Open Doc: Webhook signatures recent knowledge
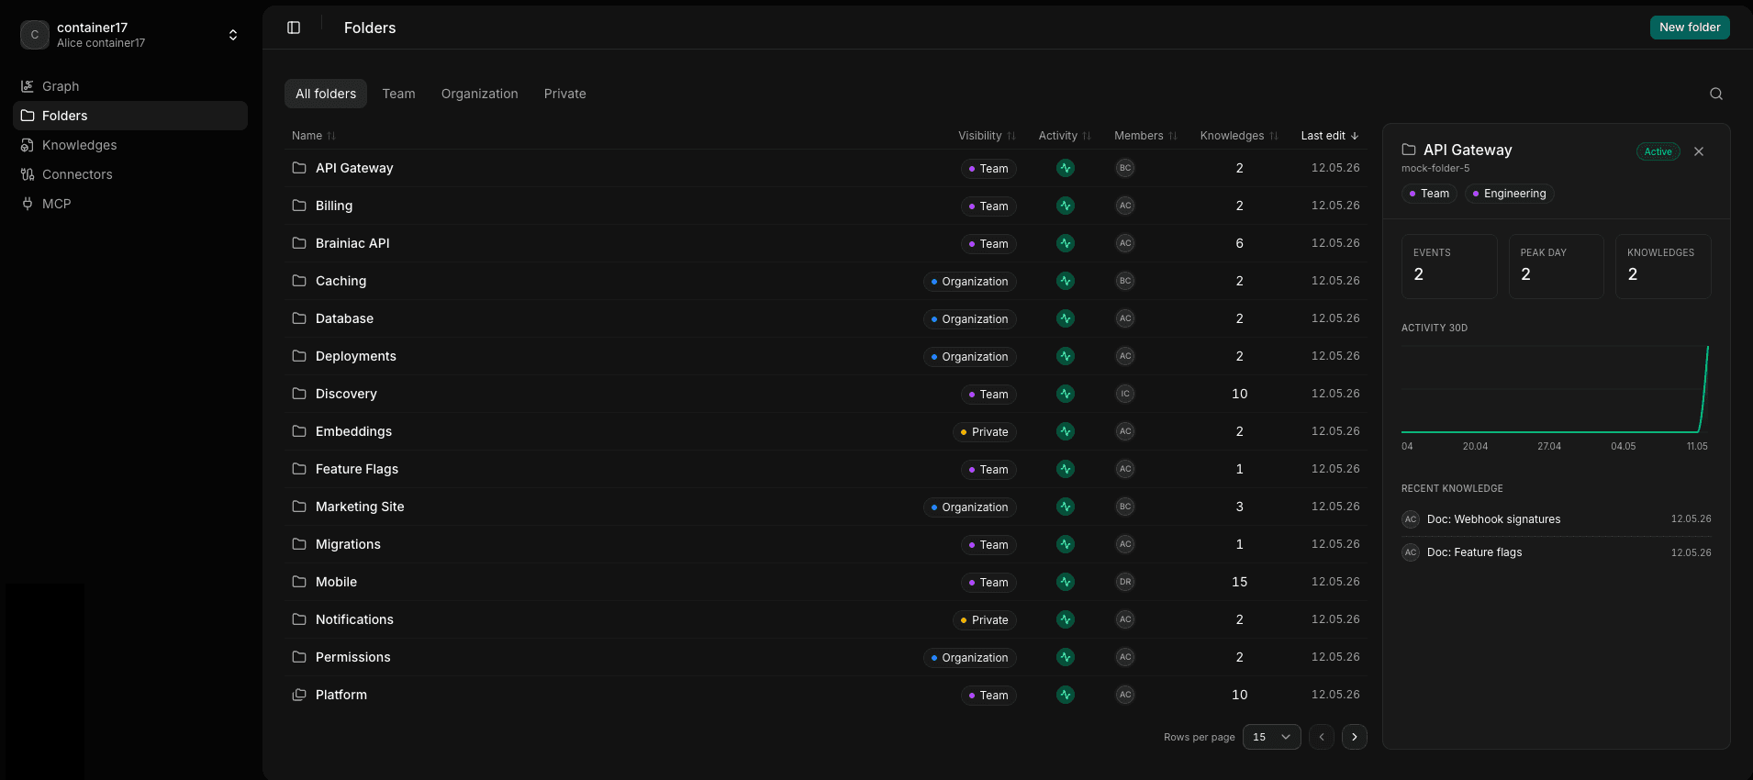This screenshot has width=1753, height=780. pos(1557,519)
